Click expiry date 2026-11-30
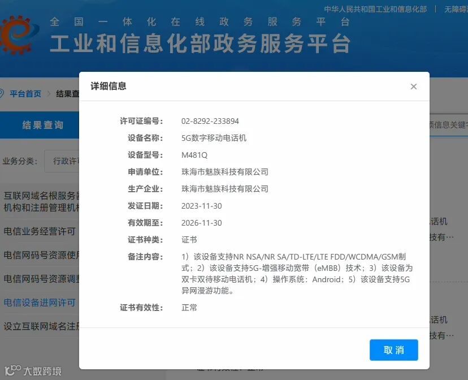Viewport: 468px width, 380px height. click(x=202, y=223)
